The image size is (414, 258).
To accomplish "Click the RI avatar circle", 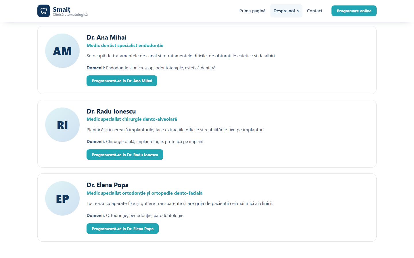I will coord(62,125).
